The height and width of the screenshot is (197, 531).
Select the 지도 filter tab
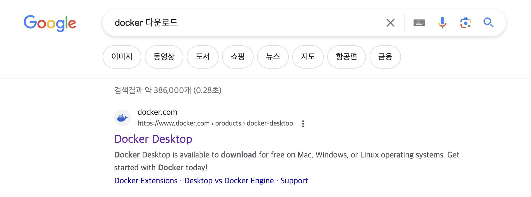coord(308,57)
